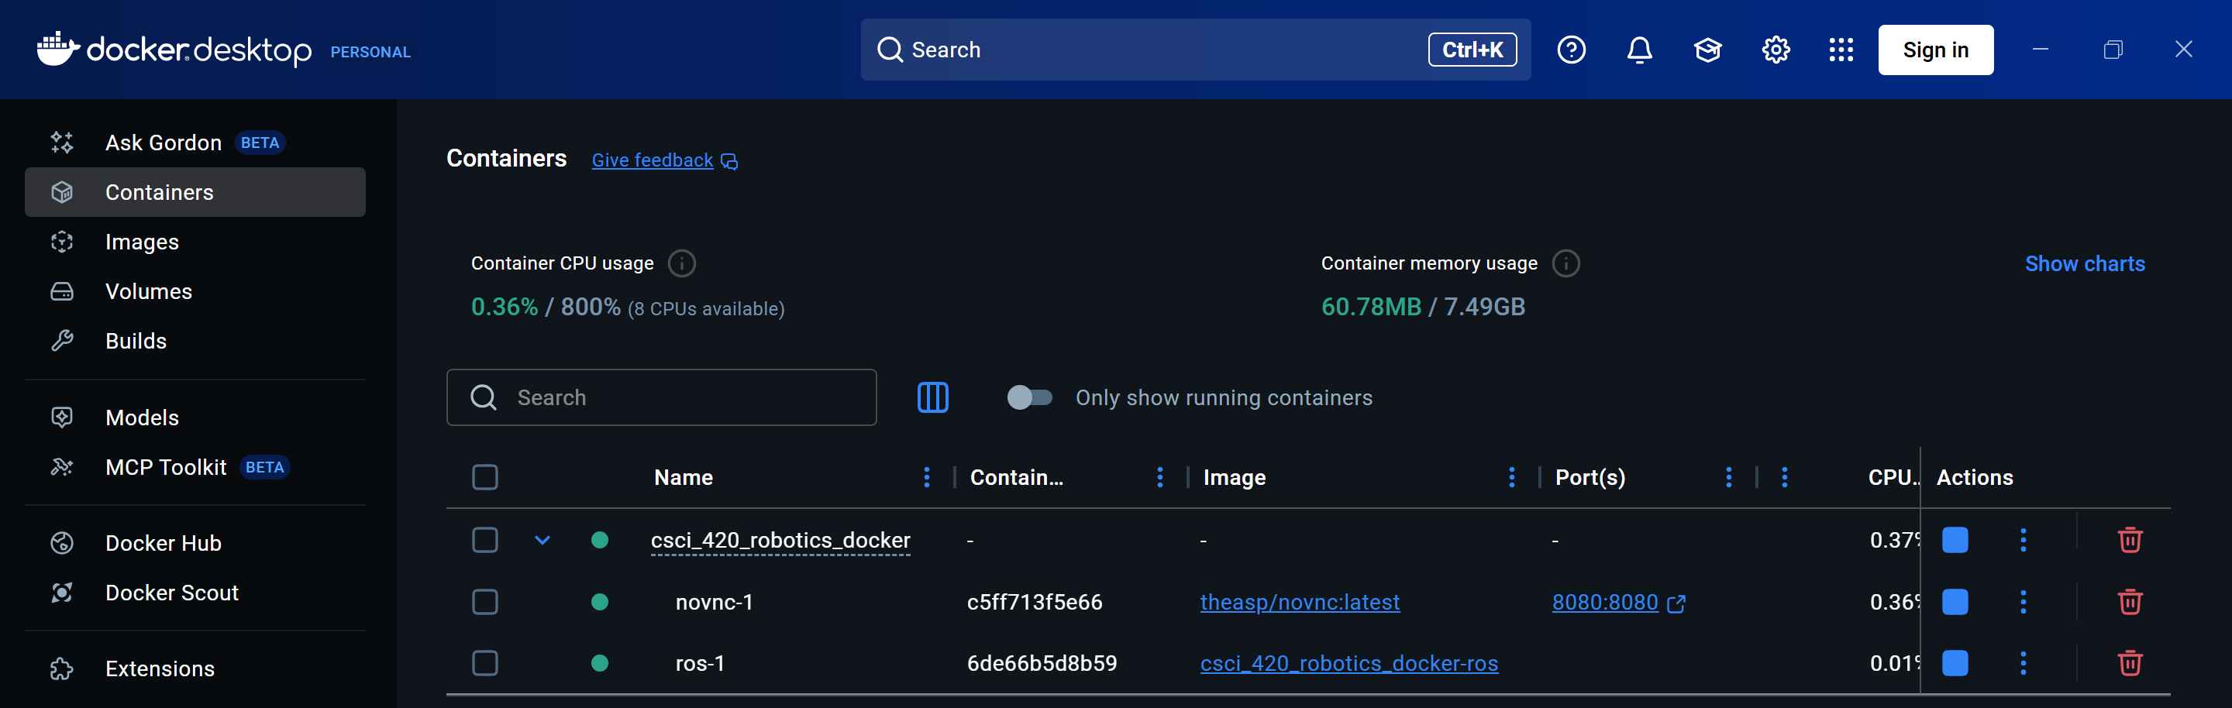Open Name column options menu

[x=926, y=477]
